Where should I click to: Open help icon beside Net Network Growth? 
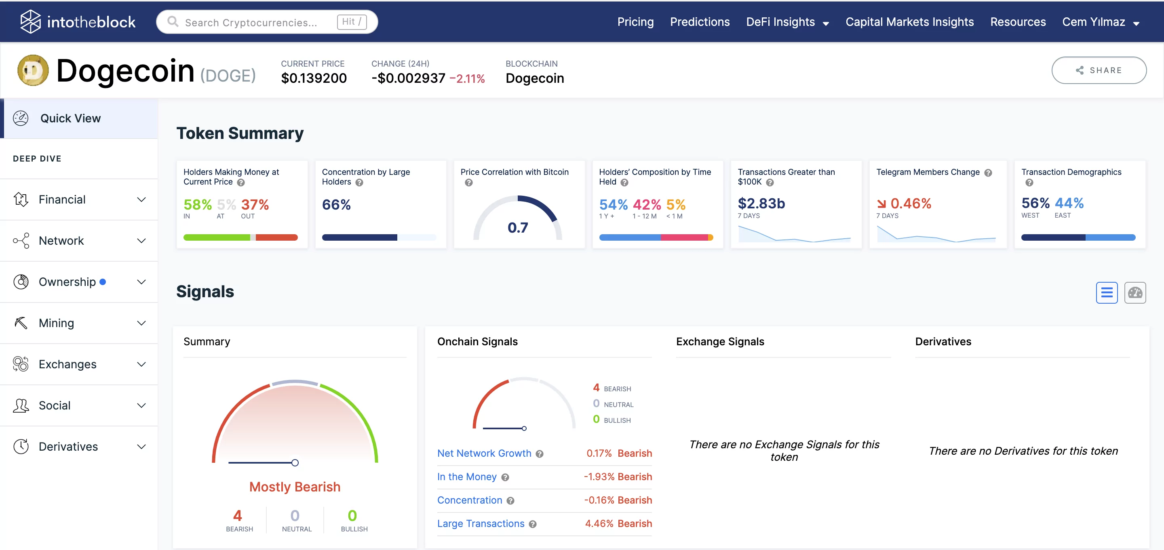click(540, 454)
